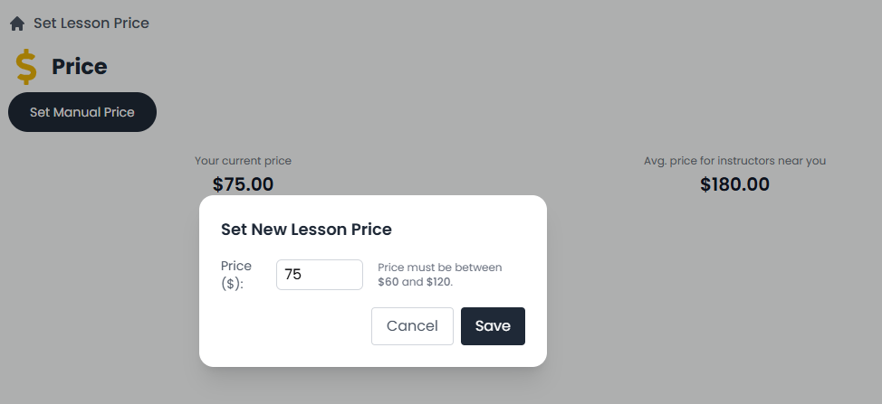Click the $60 minimum in the hint

tap(388, 282)
